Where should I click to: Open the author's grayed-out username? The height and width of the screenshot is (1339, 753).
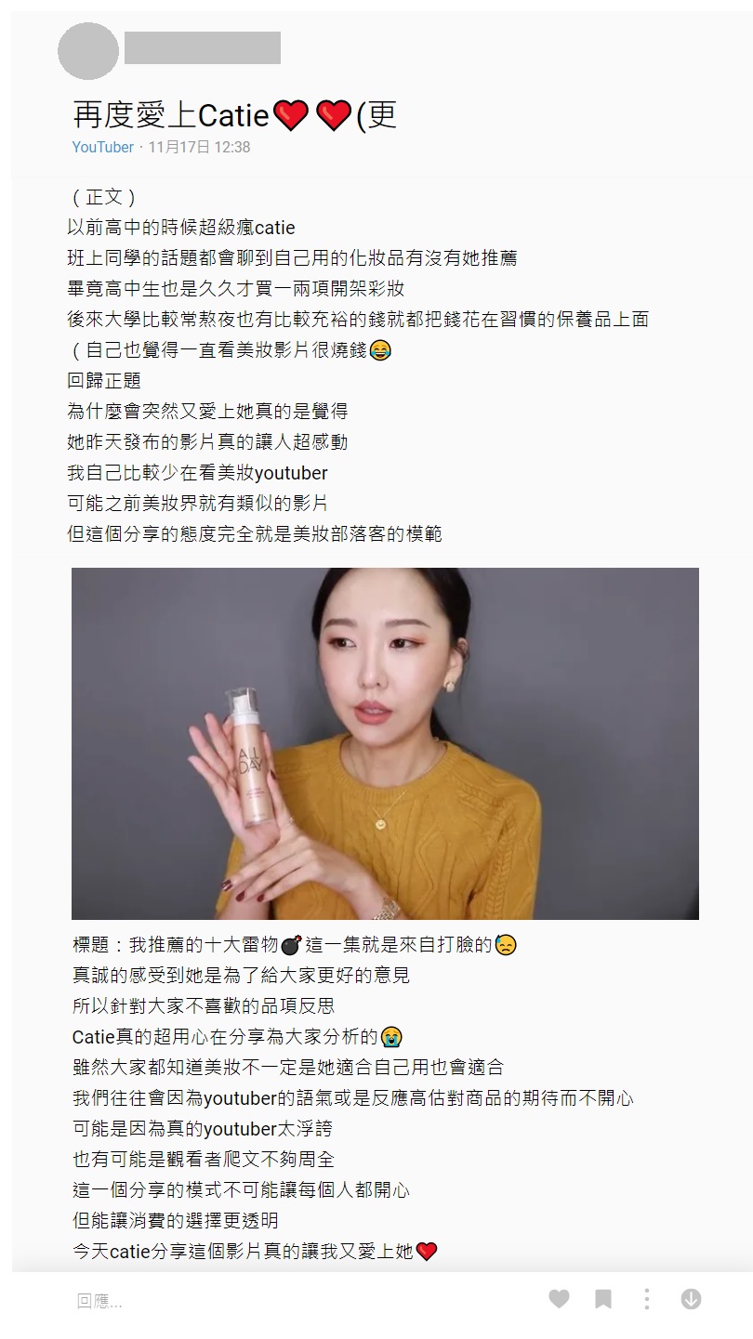click(203, 47)
